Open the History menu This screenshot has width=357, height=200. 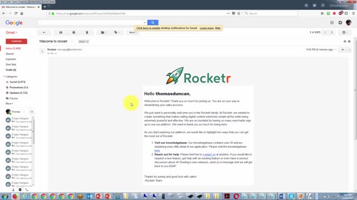pyautogui.click(x=23, y=2)
